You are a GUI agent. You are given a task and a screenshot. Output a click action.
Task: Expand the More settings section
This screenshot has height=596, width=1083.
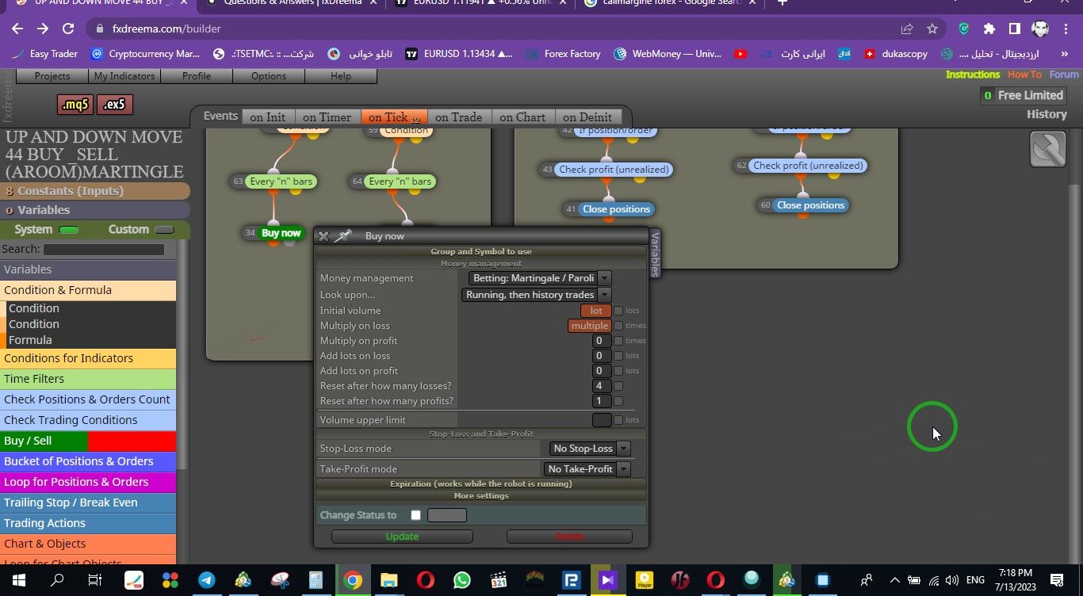[x=481, y=496]
